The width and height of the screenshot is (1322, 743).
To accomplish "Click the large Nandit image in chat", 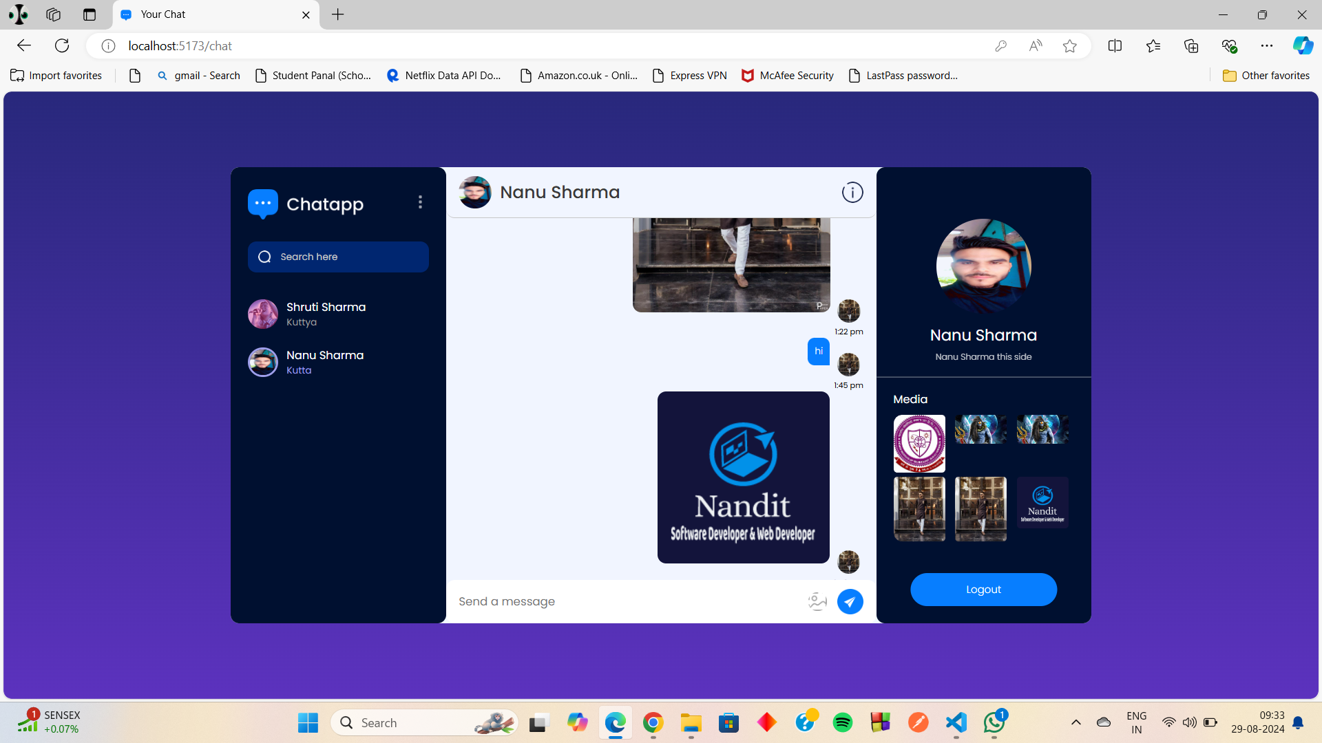I will click(743, 477).
